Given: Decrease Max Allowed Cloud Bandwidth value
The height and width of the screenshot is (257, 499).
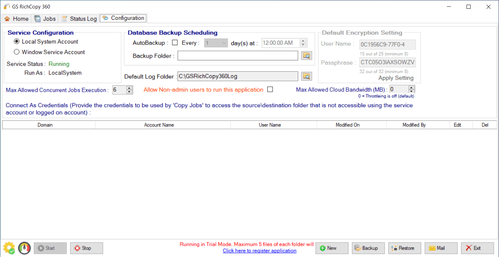Looking at the screenshot, I should [411, 91].
